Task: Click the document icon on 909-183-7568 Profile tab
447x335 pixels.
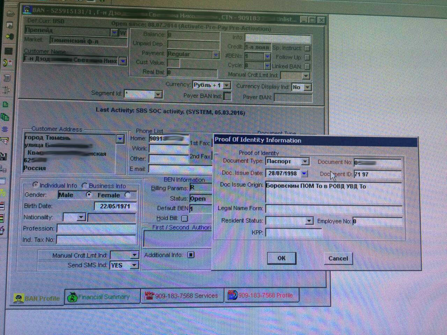Action: [232, 295]
